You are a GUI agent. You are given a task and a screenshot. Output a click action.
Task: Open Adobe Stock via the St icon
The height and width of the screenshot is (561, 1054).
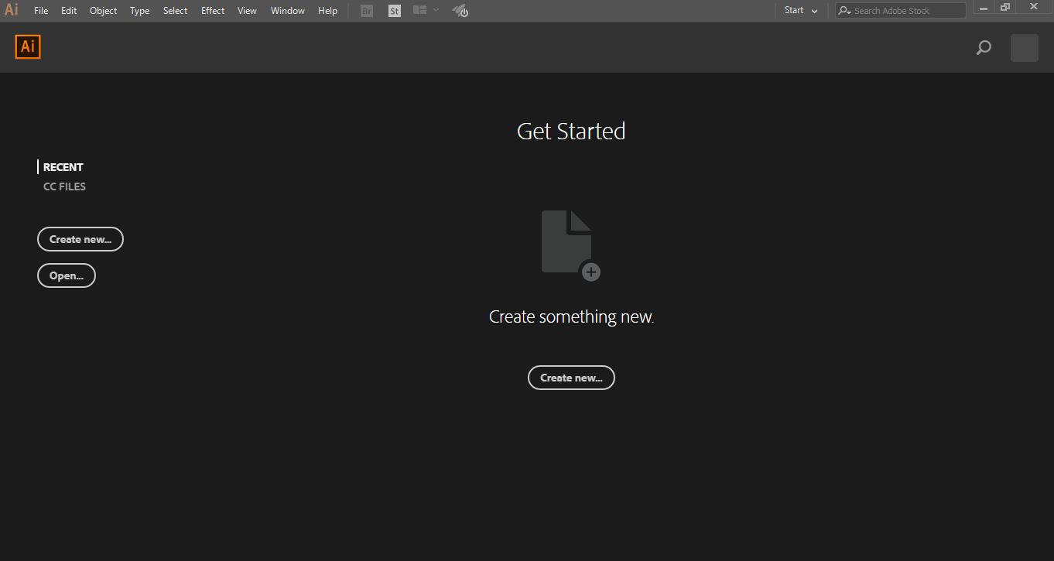pos(394,10)
